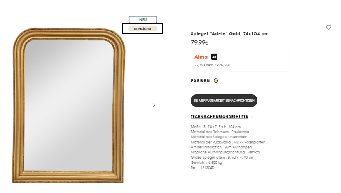
Task: Click Bei Verfügbarkeit Benachrichtigen button
Action: pos(224,101)
